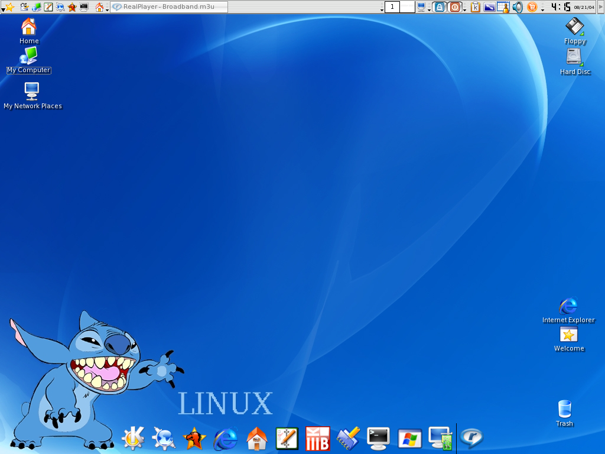The height and width of the screenshot is (454, 605).
Task: Open the terminal monitor icon in the dock
Action: tap(378, 438)
